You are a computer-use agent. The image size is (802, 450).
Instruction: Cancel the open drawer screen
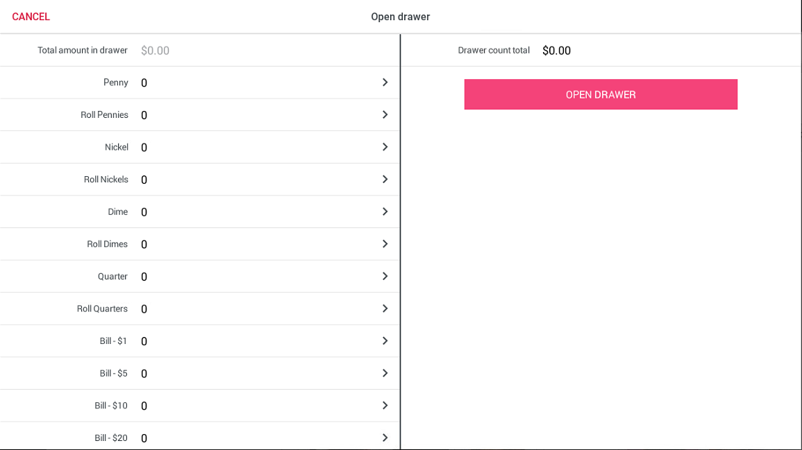pyautogui.click(x=31, y=17)
